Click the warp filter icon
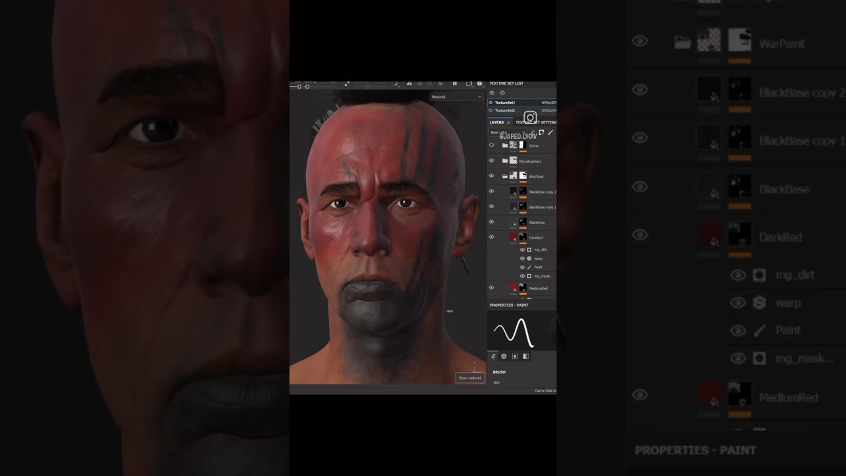This screenshot has width=846, height=476. click(529, 258)
